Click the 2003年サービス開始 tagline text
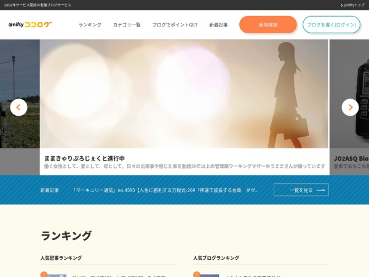The width and height of the screenshot is (369, 277). tap(38, 5)
